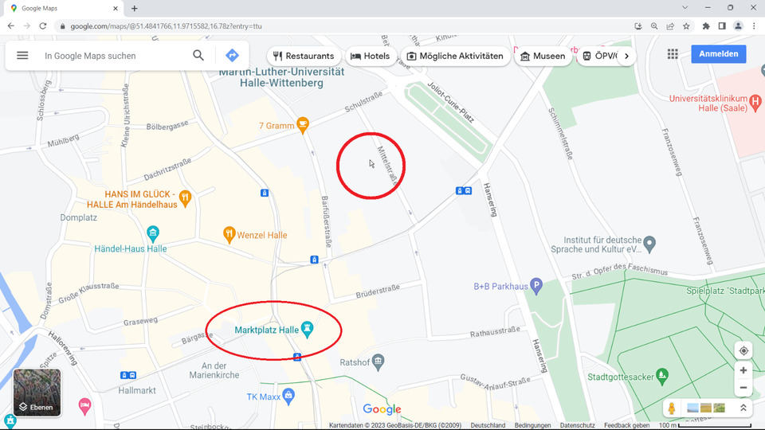
Task: Filter map by Restaurants chip
Action: point(304,56)
